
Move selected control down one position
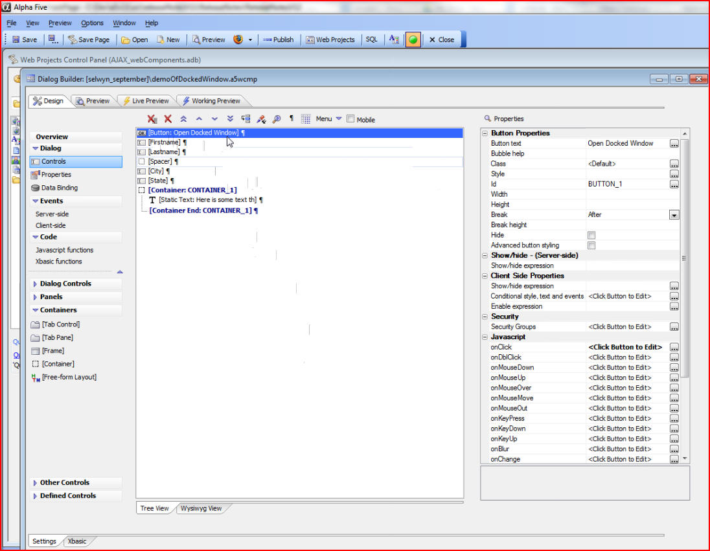[x=214, y=118]
